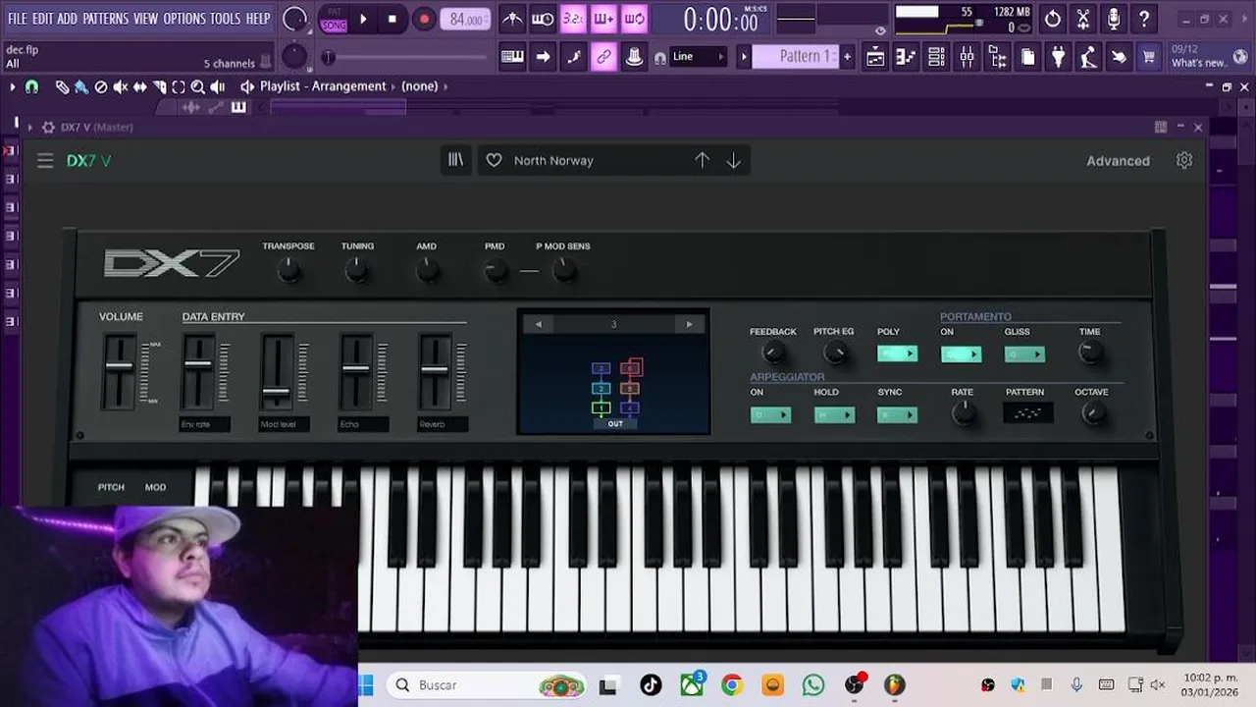Toggle the loop recording icon
The width and height of the screenshot is (1256, 707).
tap(634, 19)
